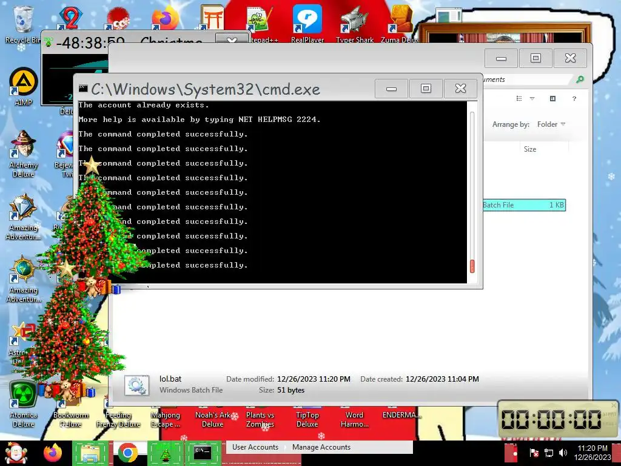Open the Notepad++ desktop shortcut
Viewport: 621px width, 466px height.
pyautogui.click(x=258, y=24)
